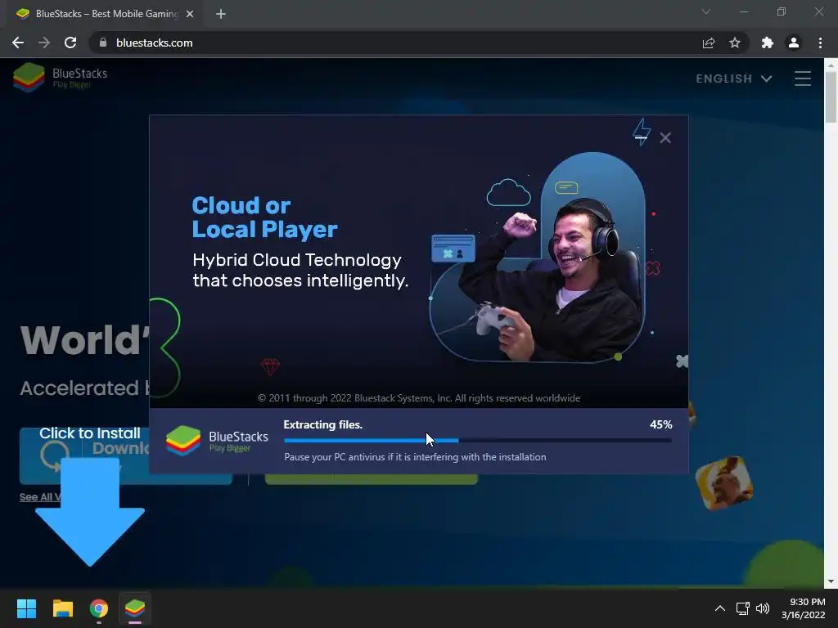The height and width of the screenshot is (628, 838).
Task: Click the copyright Bluestack Systems text
Action: point(418,398)
